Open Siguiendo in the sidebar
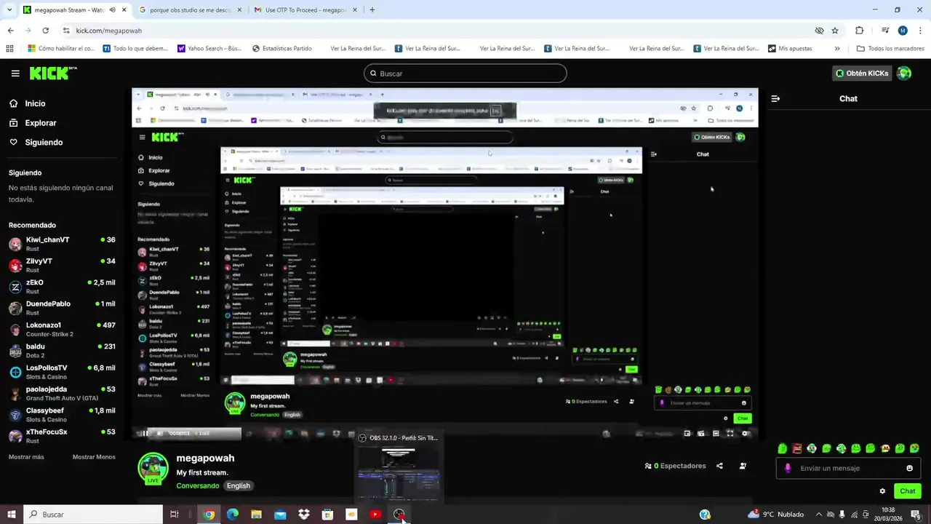The height and width of the screenshot is (524, 931). pos(36,143)
